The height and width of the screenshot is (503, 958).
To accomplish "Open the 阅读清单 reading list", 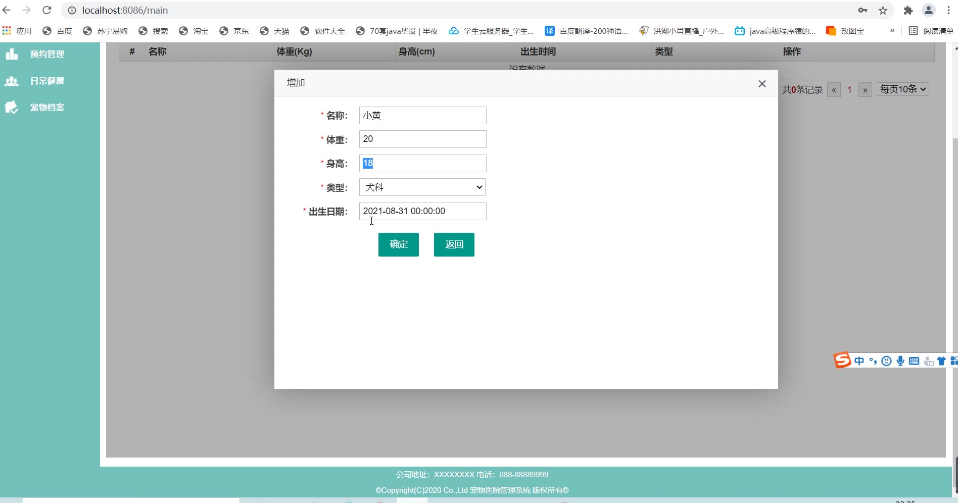I will click(931, 31).
